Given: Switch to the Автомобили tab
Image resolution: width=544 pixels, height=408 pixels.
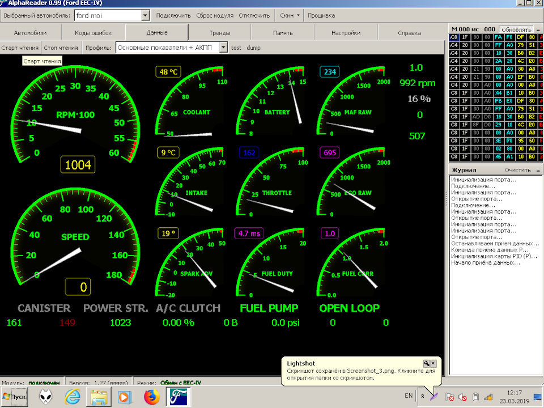Looking at the screenshot, I should [31, 33].
